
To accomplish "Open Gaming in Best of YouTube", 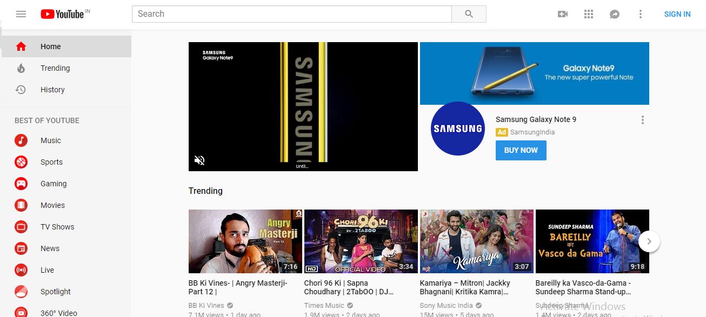I will [66, 184].
